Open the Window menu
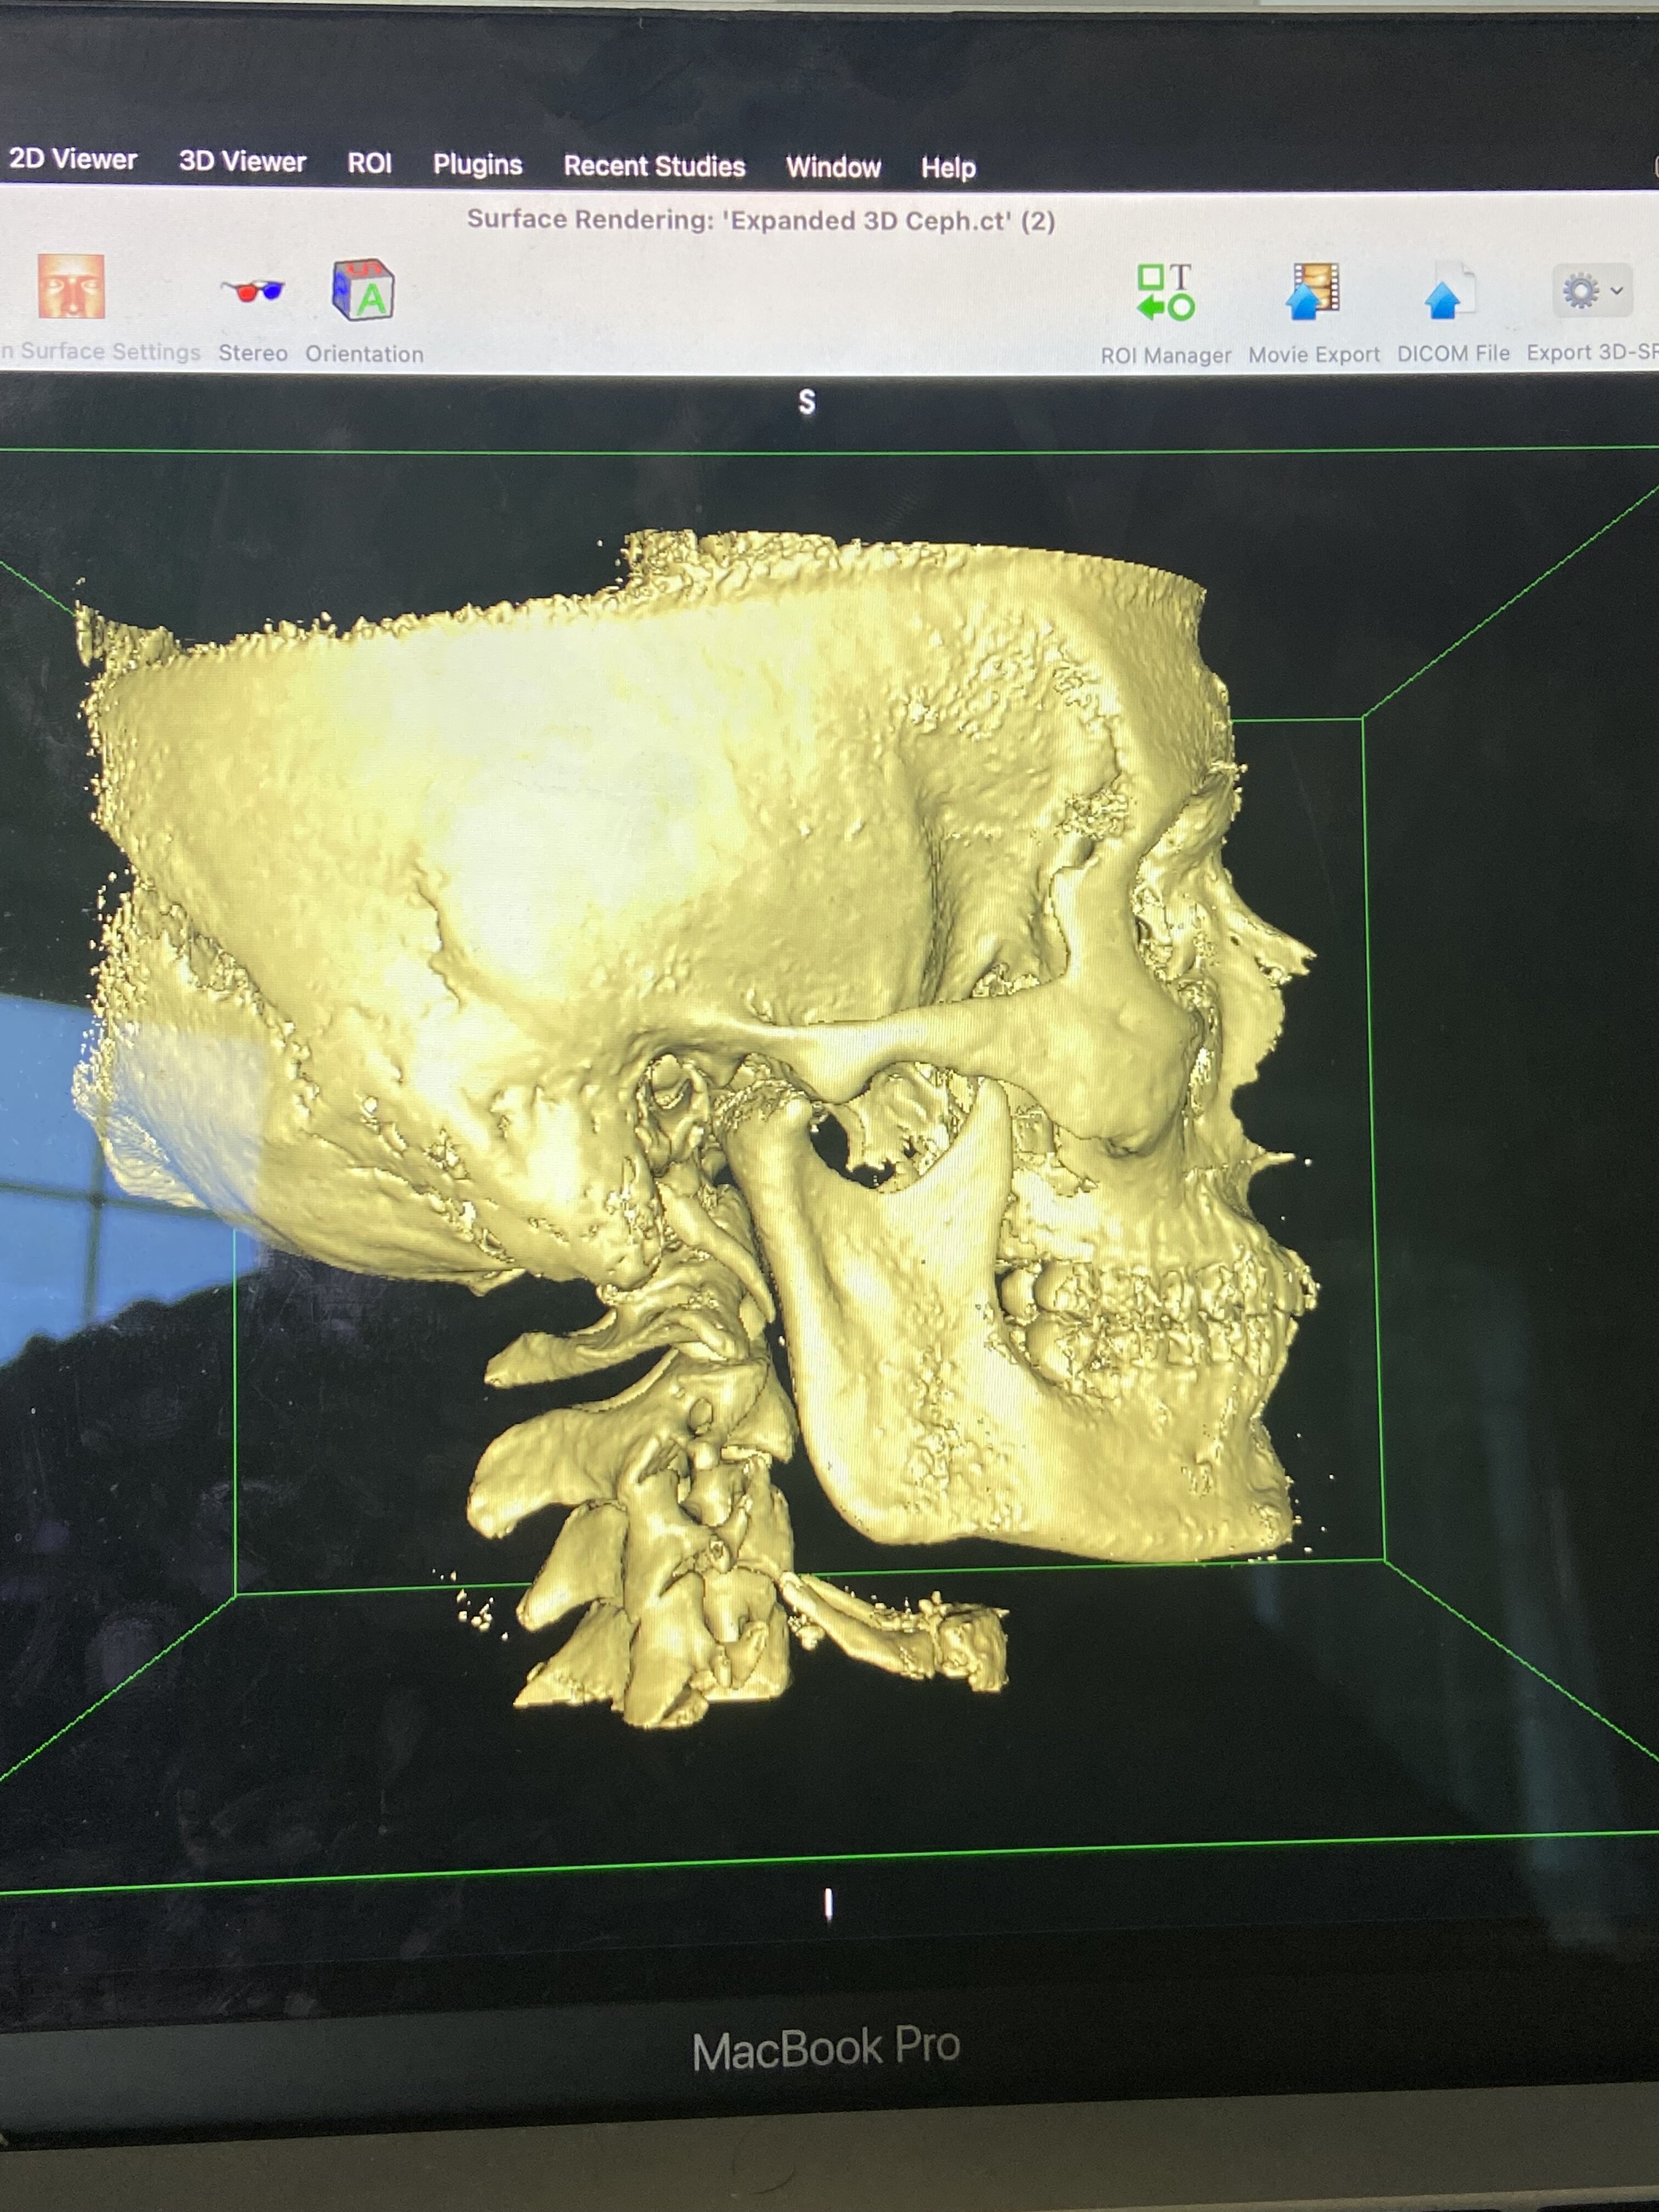 (833, 167)
